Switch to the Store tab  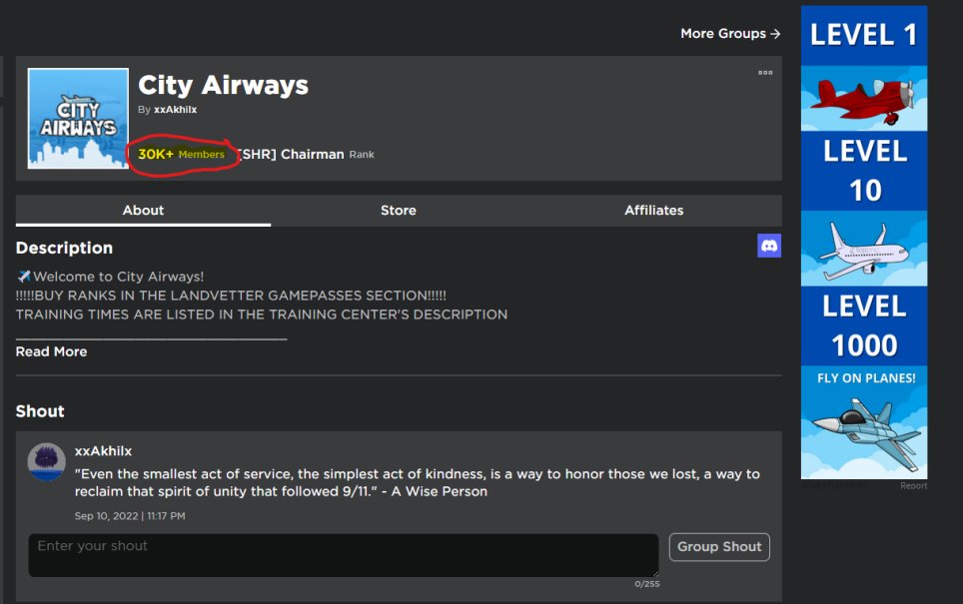pos(398,211)
